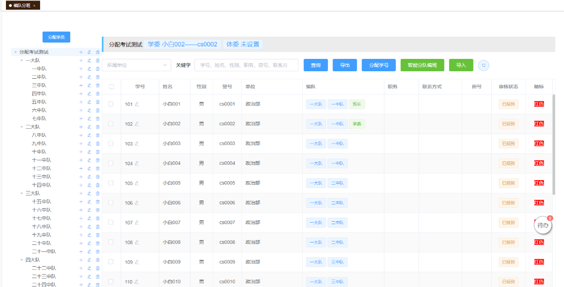Viewport: 564px width, 287px height.
Task: Click the 分配学号 button
Action: [x=379, y=65]
